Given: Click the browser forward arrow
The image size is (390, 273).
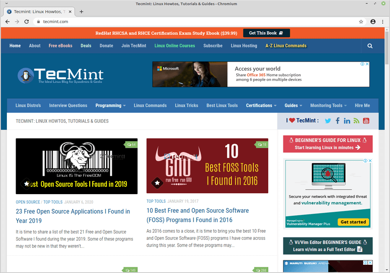Looking at the screenshot, I should point(17,22).
